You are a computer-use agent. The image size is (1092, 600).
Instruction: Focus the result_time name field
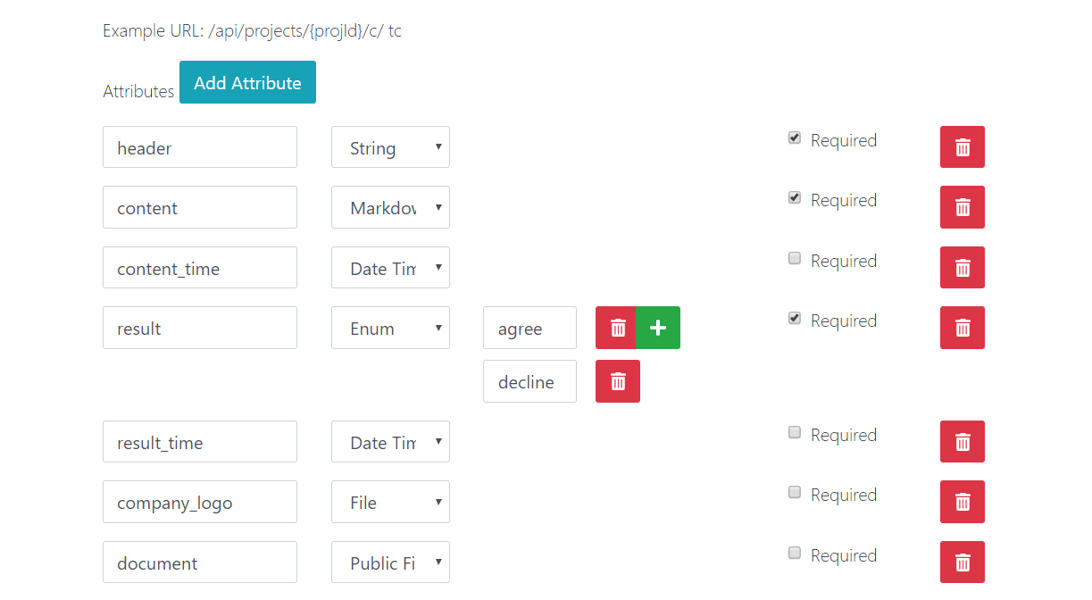(199, 442)
